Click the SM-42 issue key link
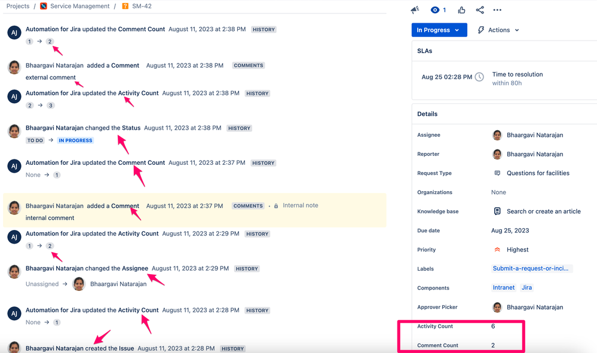 click(x=142, y=6)
